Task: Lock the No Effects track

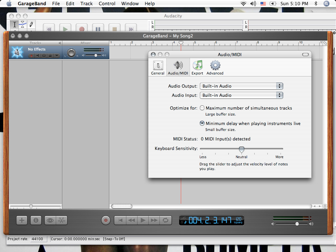Action: point(50,56)
